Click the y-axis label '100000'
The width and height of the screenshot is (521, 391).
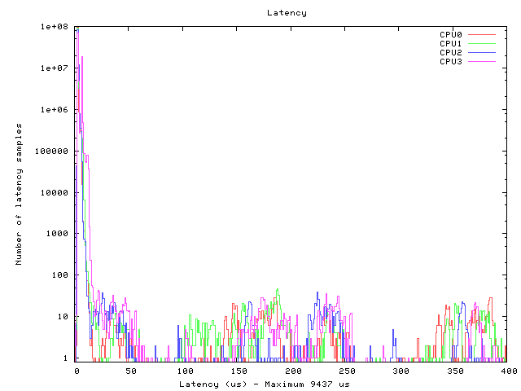(51, 152)
